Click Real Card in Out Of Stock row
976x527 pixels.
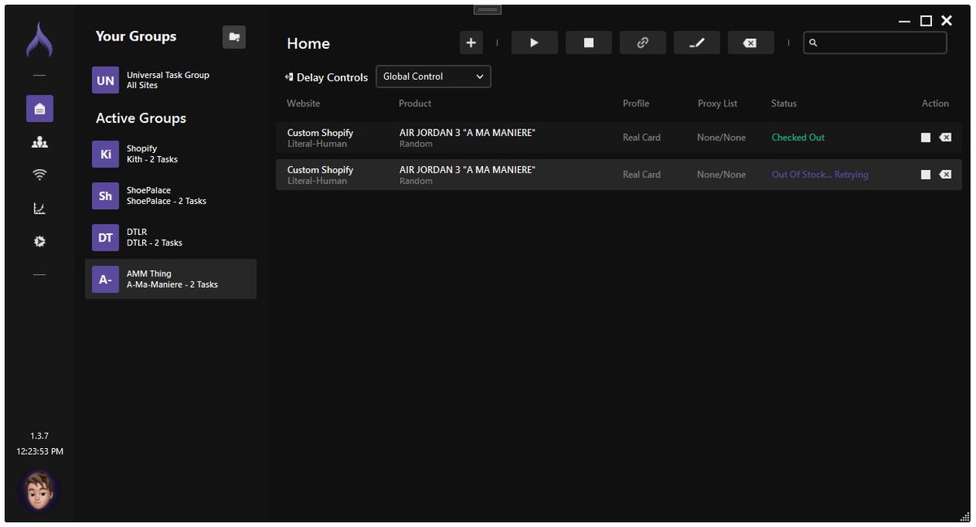click(x=642, y=175)
